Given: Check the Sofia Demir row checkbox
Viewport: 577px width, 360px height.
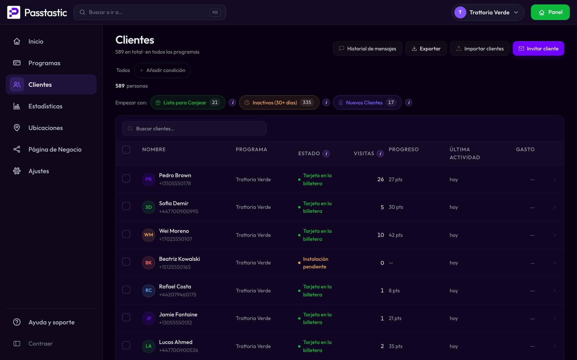Looking at the screenshot, I should pos(126,206).
